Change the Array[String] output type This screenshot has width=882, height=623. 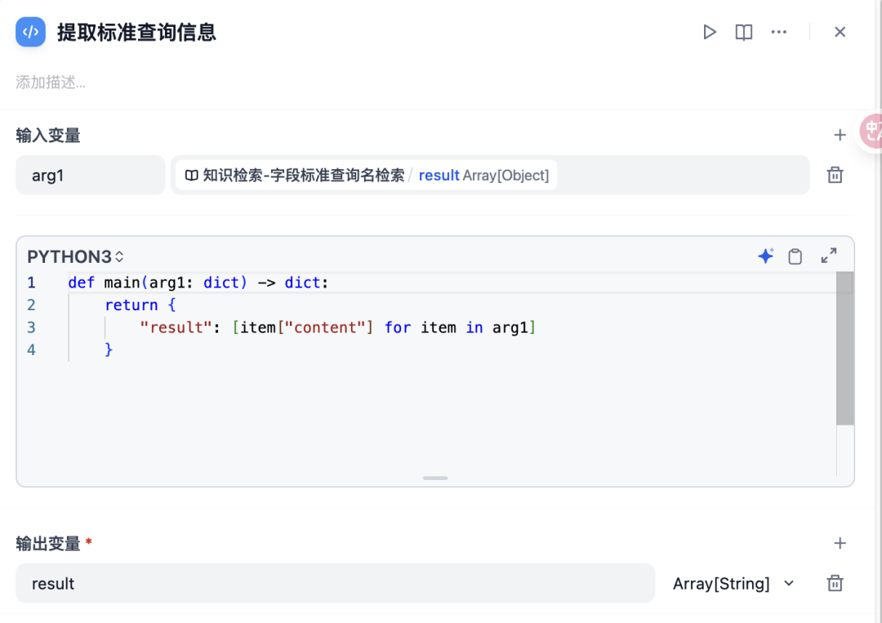pos(733,583)
